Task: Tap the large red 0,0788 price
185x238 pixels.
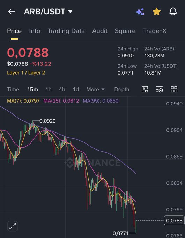Action: 28,52
